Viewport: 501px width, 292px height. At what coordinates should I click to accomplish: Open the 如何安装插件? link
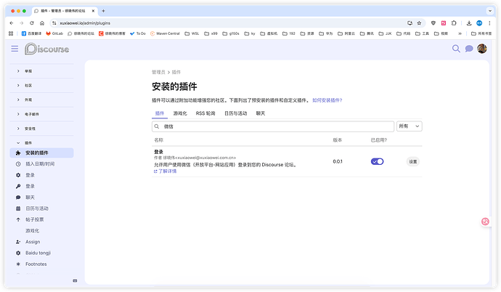(327, 100)
